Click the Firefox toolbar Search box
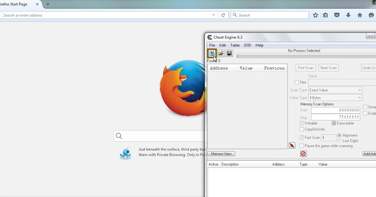The width and height of the screenshot is (376, 197). tap(270, 15)
